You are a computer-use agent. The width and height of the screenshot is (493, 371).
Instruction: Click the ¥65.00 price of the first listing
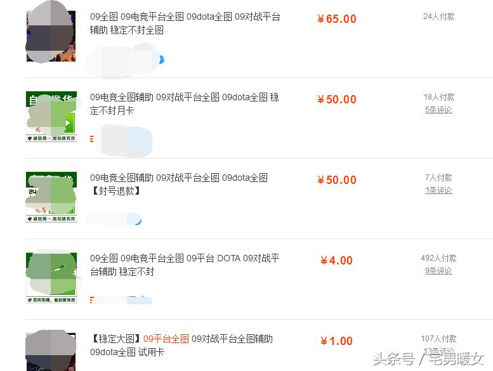(x=337, y=19)
